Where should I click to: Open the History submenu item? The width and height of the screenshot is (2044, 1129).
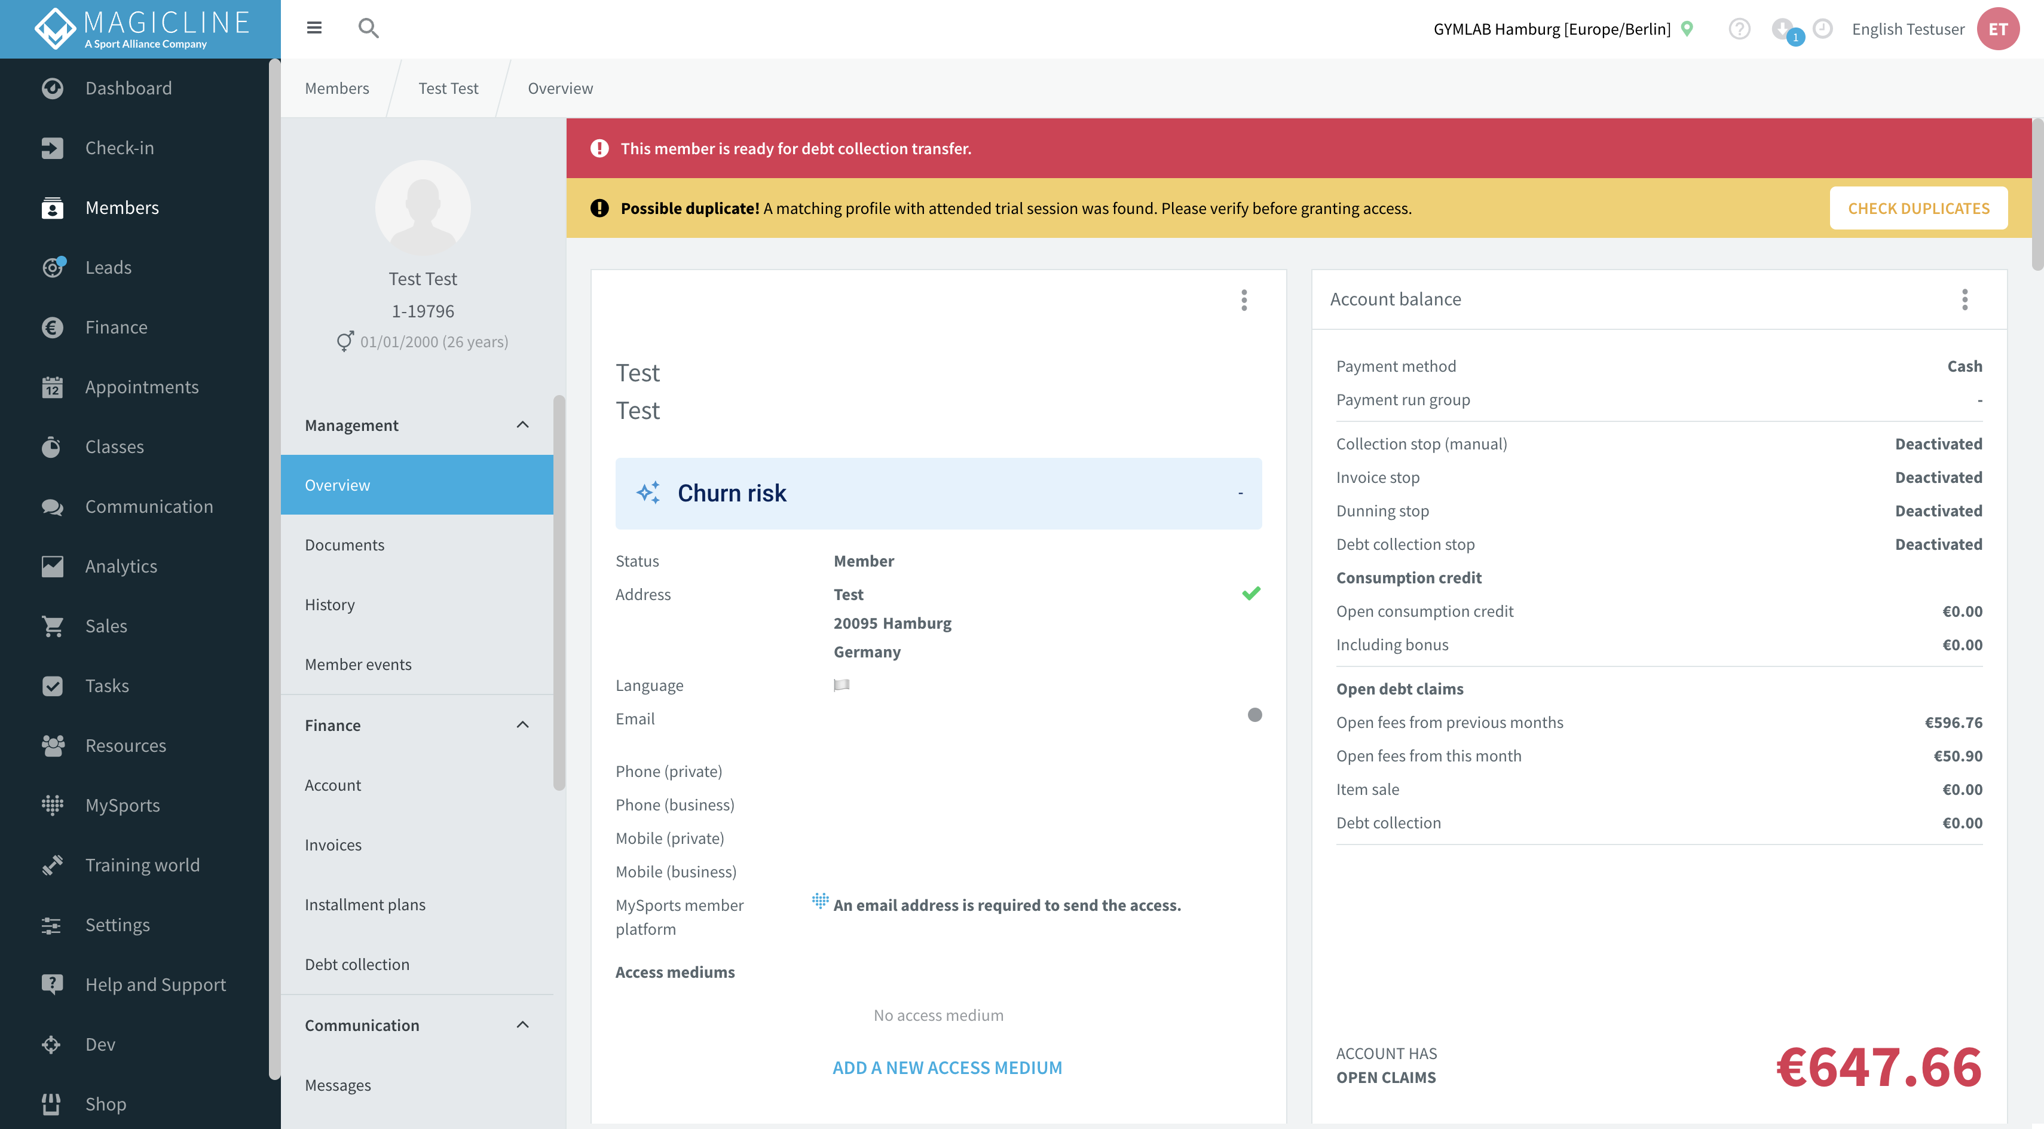tap(417, 605)
